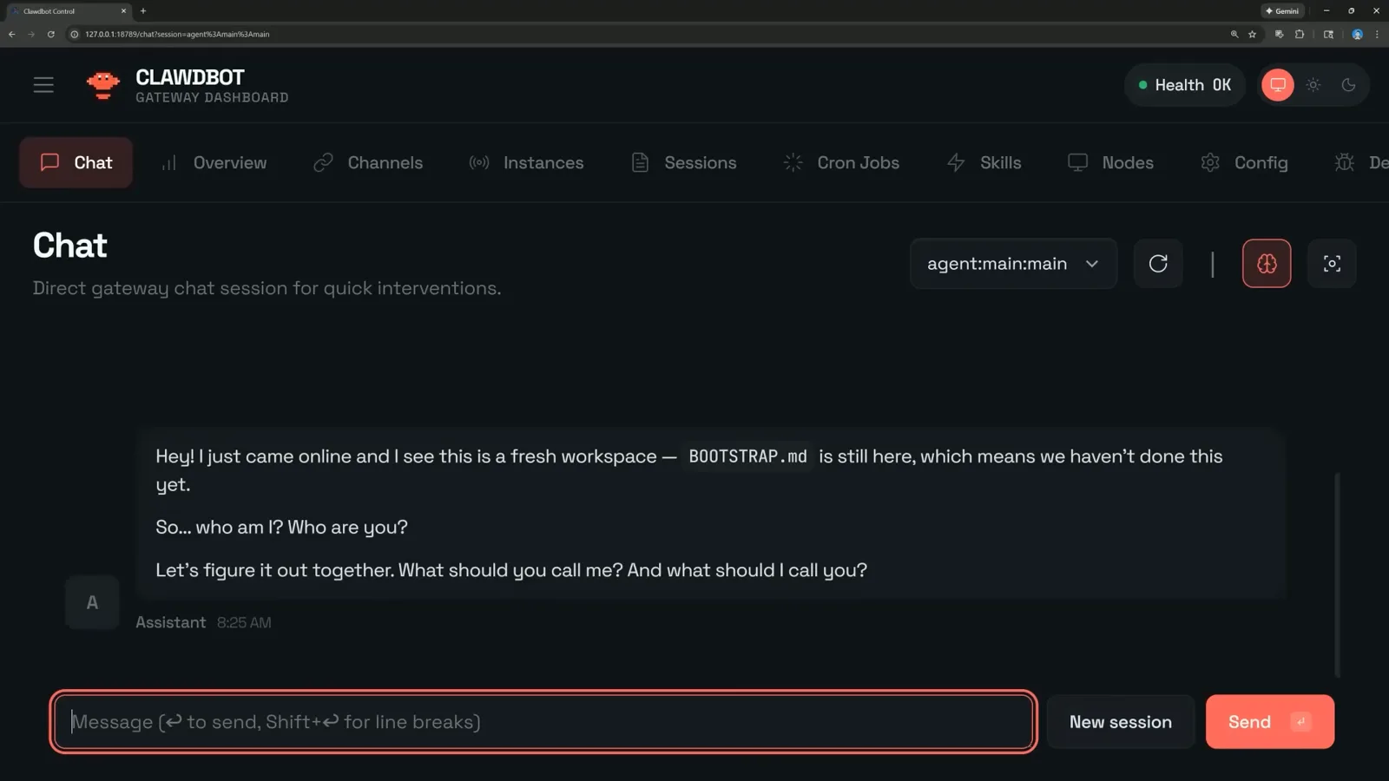Open the browser zoom magnifier icon
The width and height of the screenshot is (1389, 781).
[x=1234, y=35]
